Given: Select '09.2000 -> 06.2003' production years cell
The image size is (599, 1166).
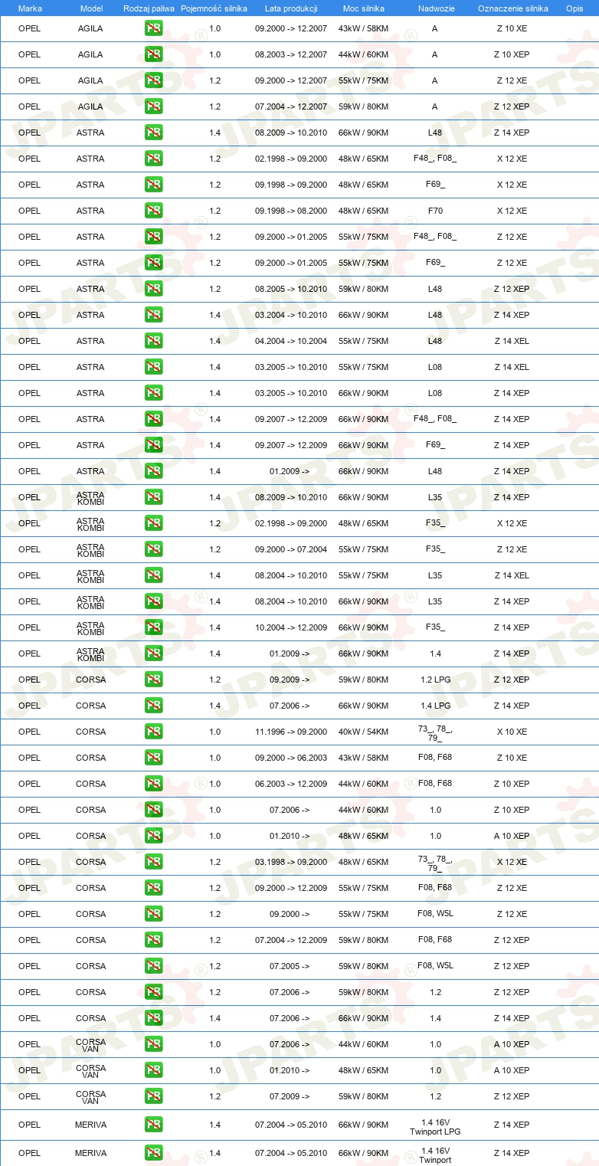Looking at the screenshot, I should (291, 758).
